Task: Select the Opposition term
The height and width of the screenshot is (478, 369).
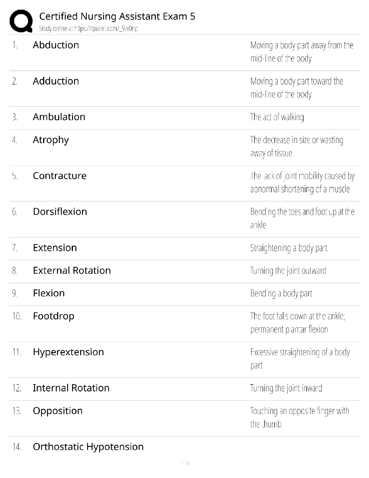Action: 58,411
